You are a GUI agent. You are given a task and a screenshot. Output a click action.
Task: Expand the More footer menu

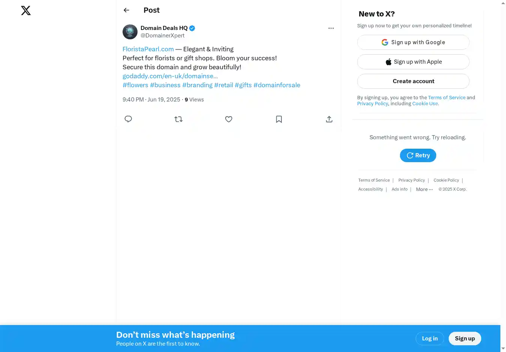coord(424,189)
